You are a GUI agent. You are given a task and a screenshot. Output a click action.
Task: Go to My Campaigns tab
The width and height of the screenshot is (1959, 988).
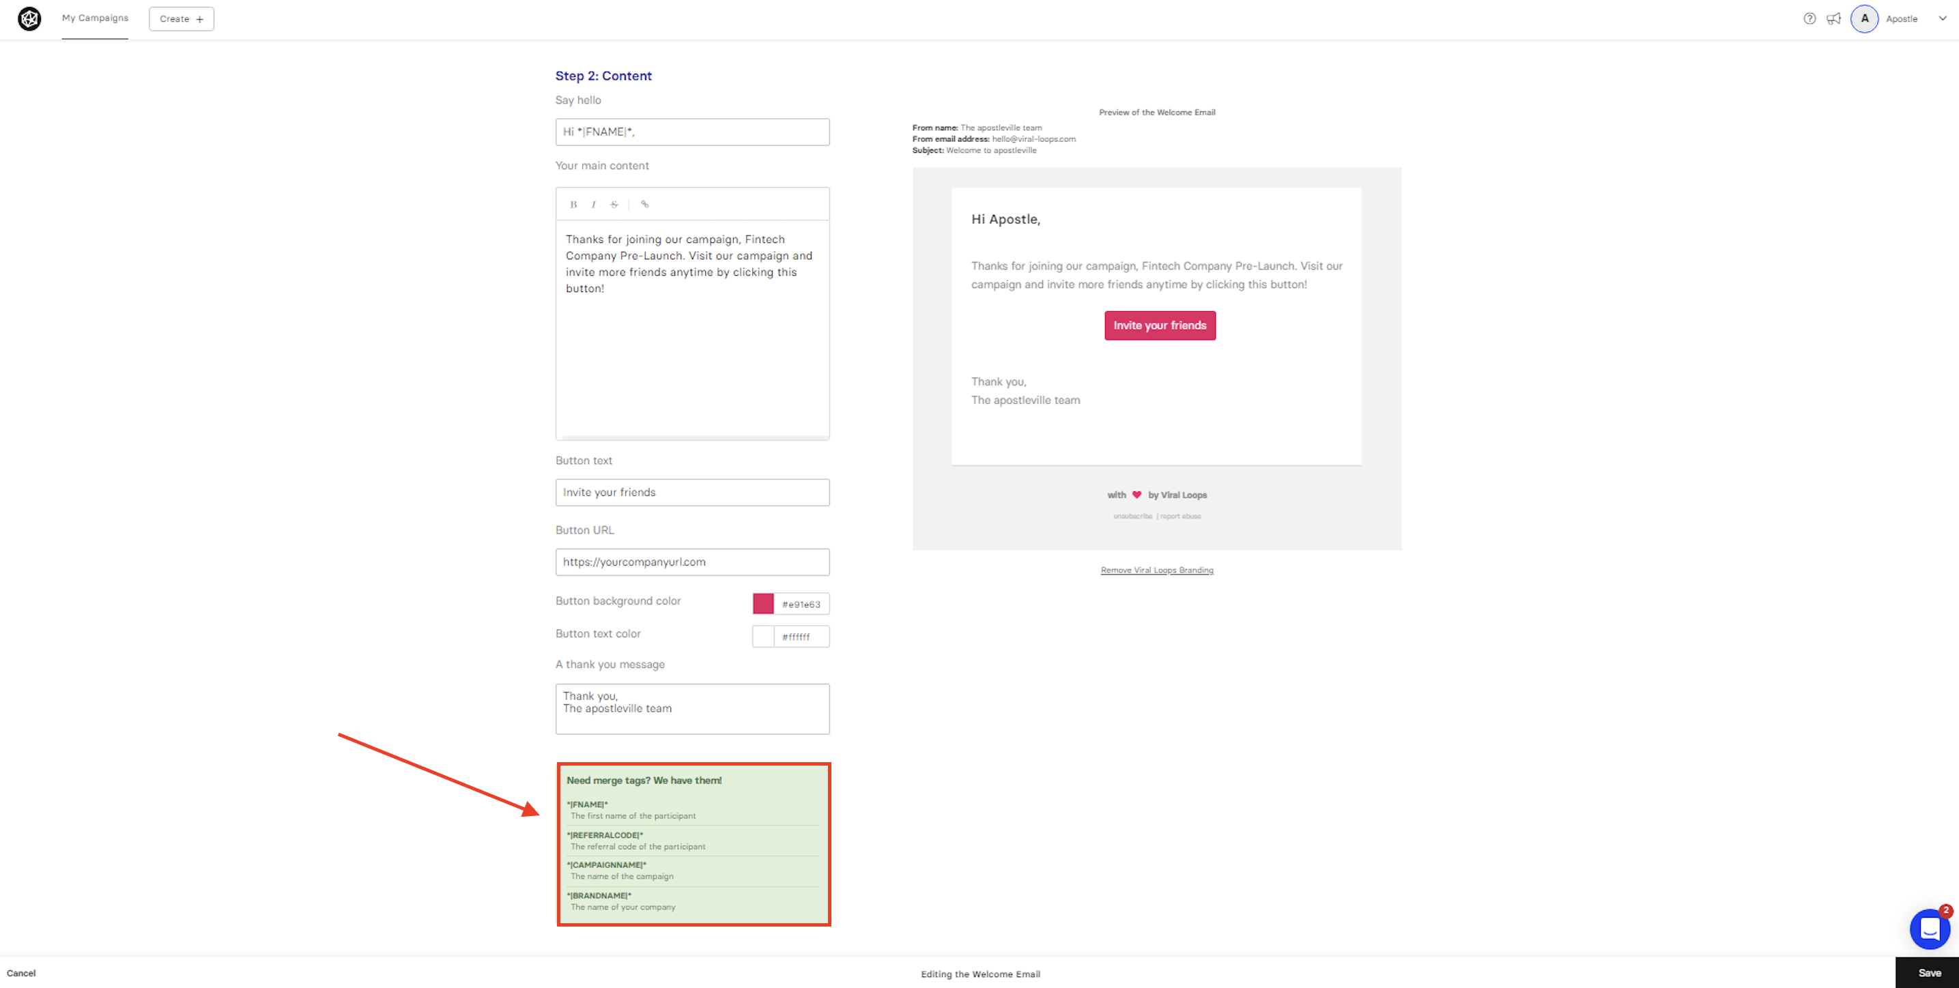click(95, 18)
